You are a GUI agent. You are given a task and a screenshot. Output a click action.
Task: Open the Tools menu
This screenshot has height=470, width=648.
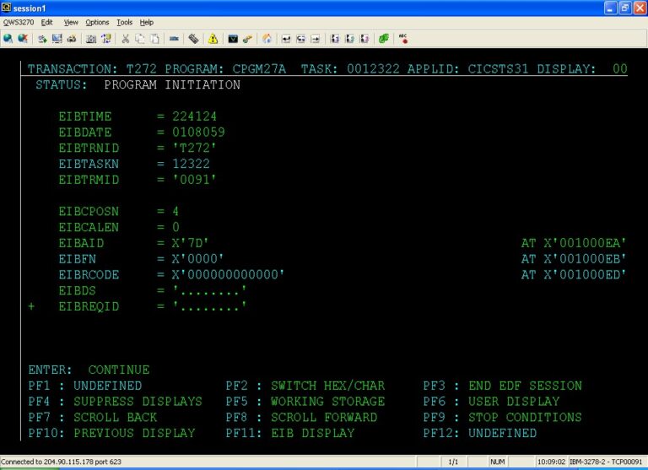pos(125,22)
